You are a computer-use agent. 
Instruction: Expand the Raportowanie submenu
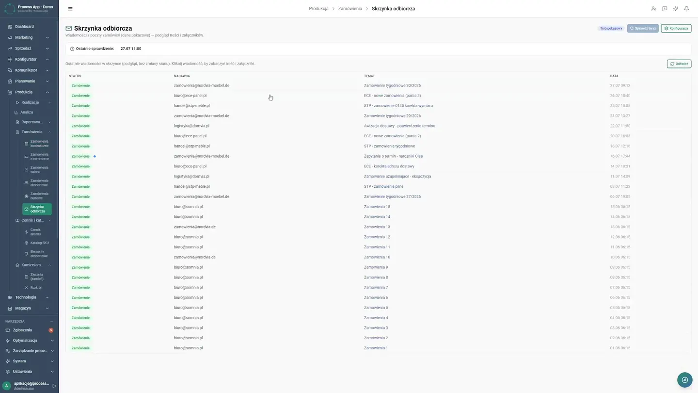click(x=33, y=122)
